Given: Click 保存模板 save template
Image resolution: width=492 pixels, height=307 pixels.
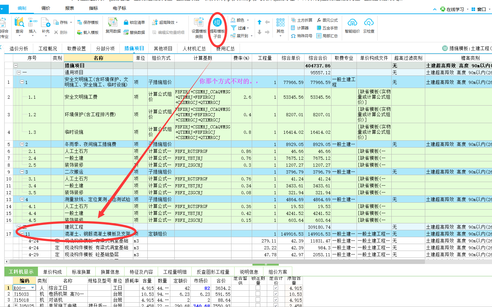Looking at the screenshot, I should pos(88,23).
